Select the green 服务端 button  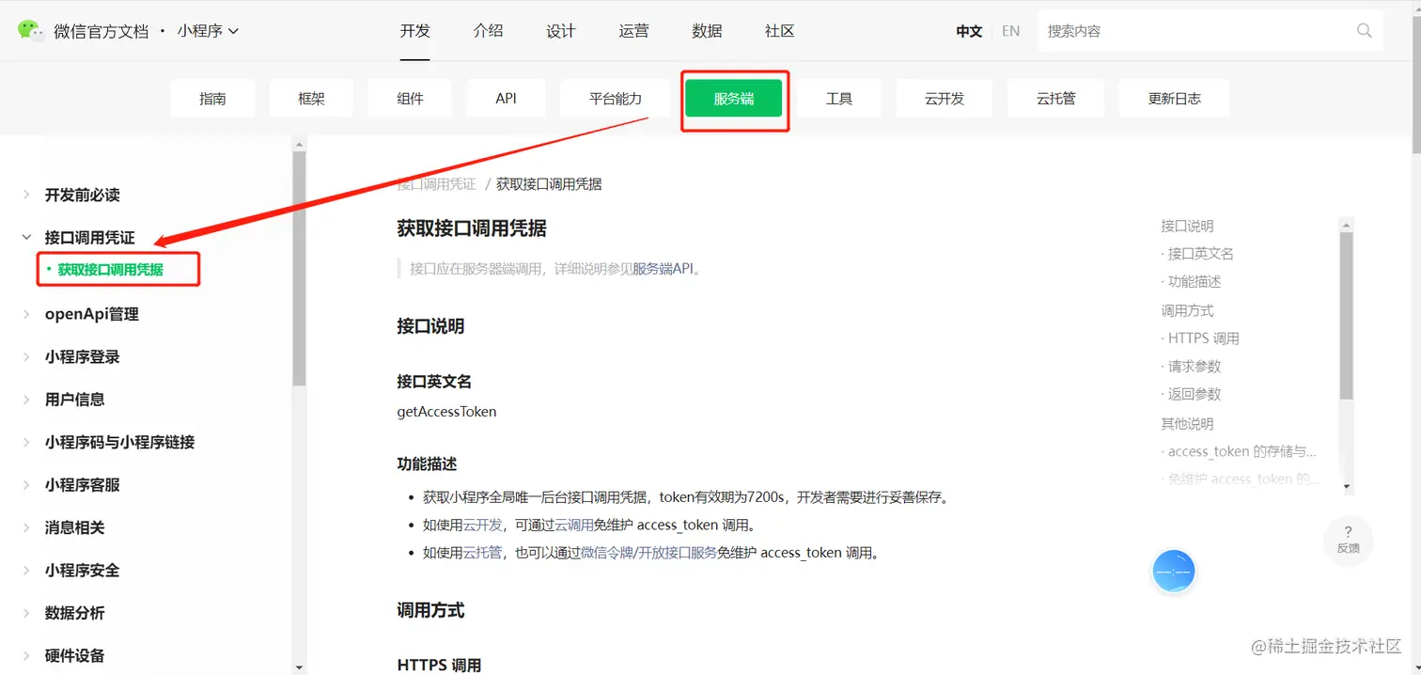[x=734, y=98]
